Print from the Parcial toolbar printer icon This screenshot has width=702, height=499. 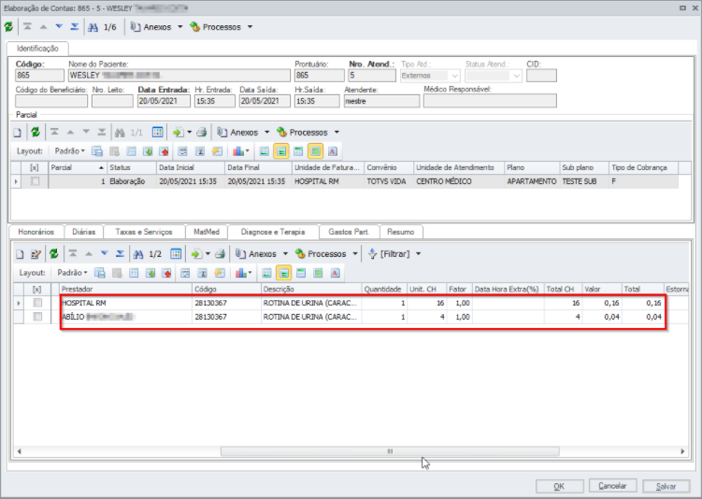[202, 133]
